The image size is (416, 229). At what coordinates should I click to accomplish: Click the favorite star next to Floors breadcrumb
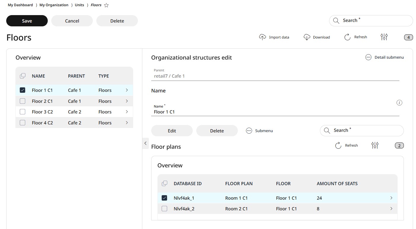point(106,5)
